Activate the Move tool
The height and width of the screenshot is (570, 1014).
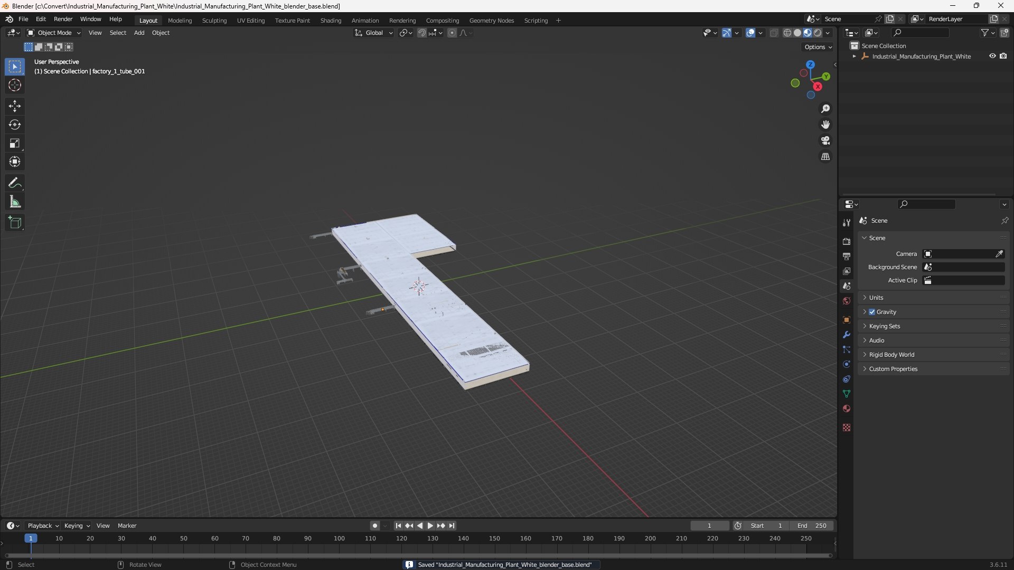click(x=14, y=106)
